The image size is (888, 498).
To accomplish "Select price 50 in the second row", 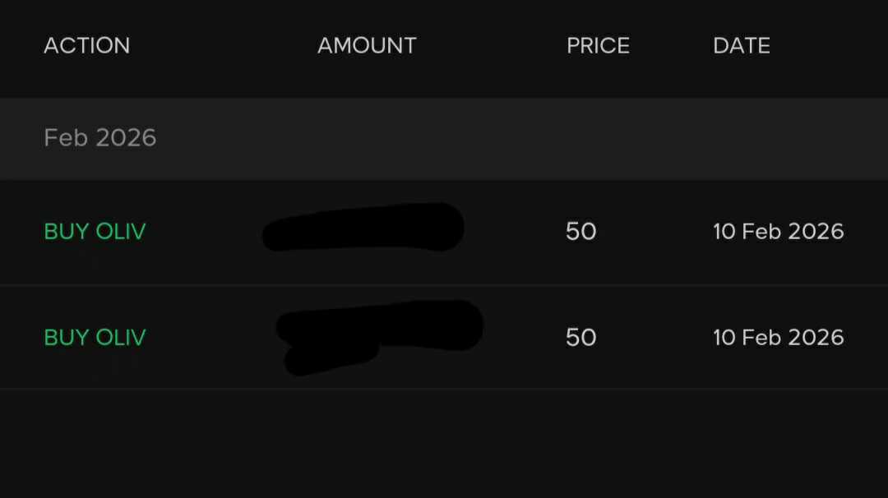I will [580, 337].
